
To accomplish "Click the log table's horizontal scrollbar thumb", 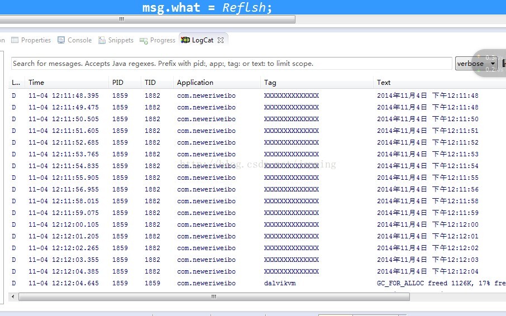I will click(x=213, y=297).
